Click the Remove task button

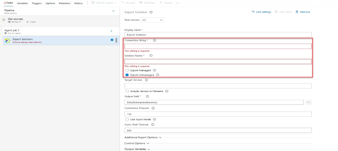(x=303, y=12)
